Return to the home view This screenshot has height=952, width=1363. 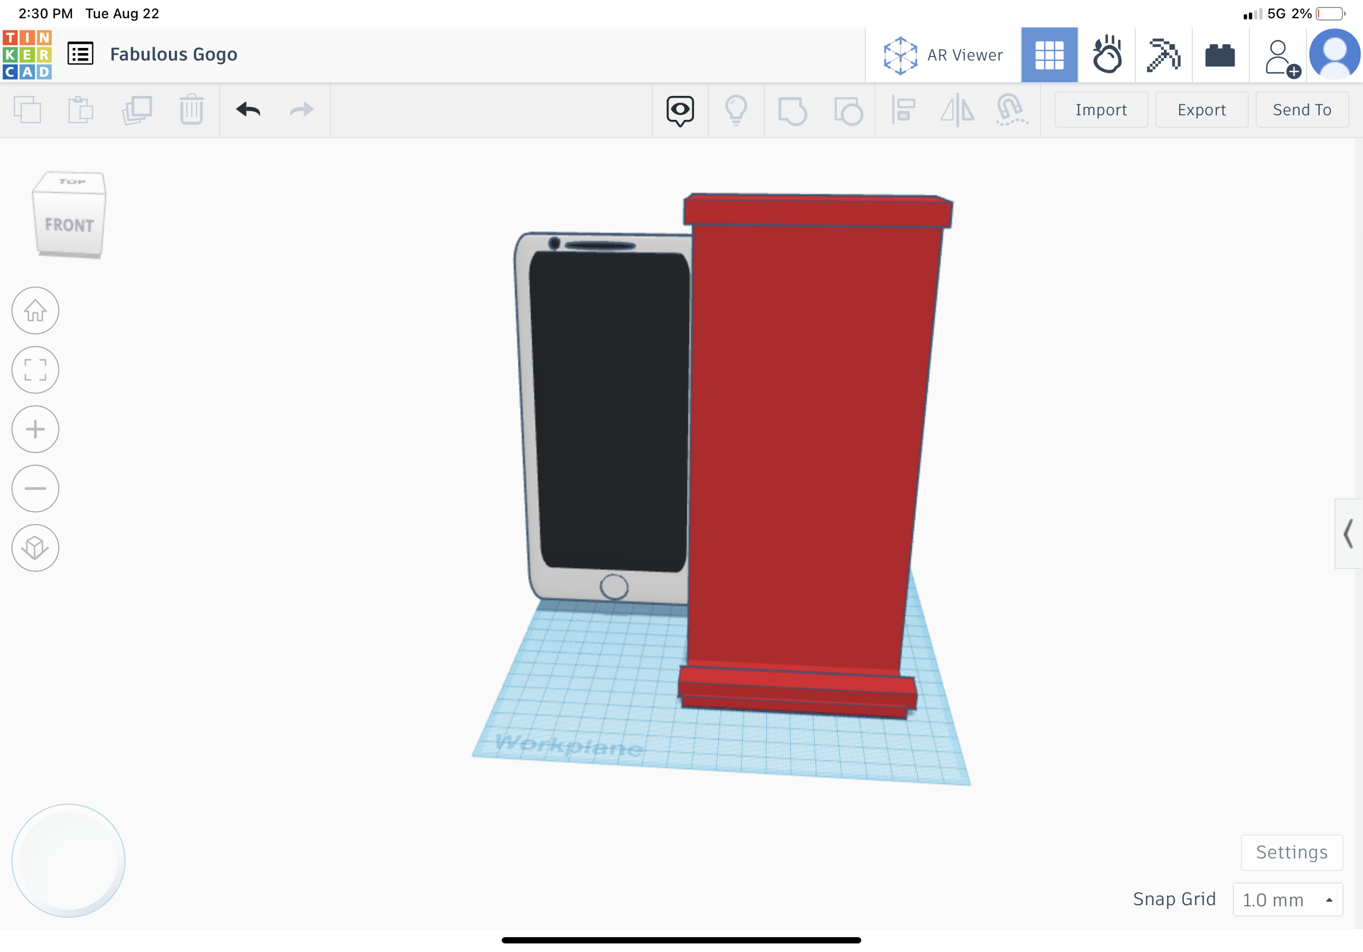coord(35,310)
